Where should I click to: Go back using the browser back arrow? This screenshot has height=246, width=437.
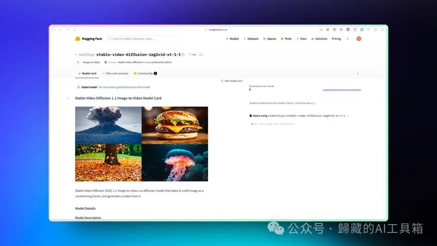pos(61,30)
